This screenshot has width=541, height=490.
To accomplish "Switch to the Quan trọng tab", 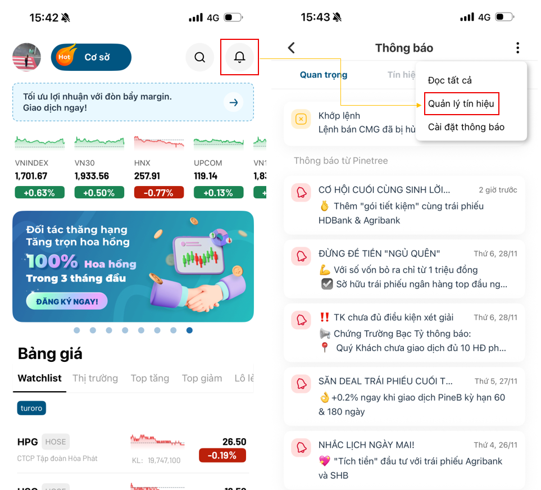I will pos(323,75).
